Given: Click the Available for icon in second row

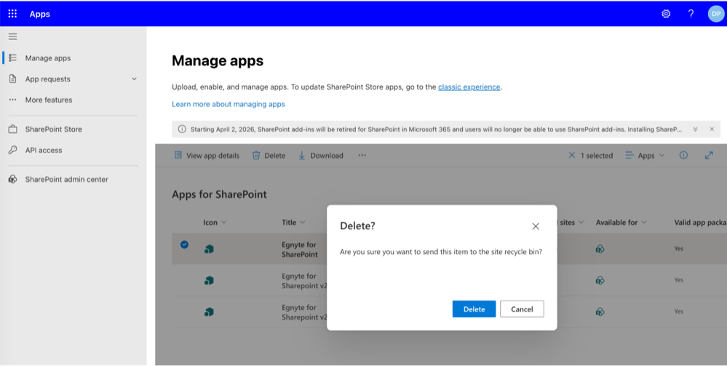Looking at the screenshot, I should pyautogui.click(x=600, y=281).
